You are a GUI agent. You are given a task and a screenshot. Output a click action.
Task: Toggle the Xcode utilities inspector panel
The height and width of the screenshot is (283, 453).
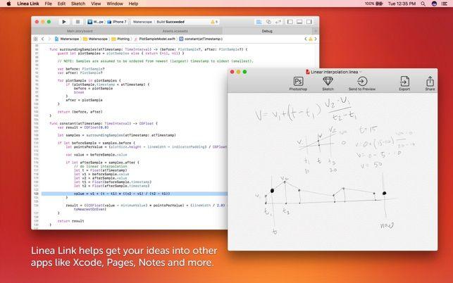point(309,22)
